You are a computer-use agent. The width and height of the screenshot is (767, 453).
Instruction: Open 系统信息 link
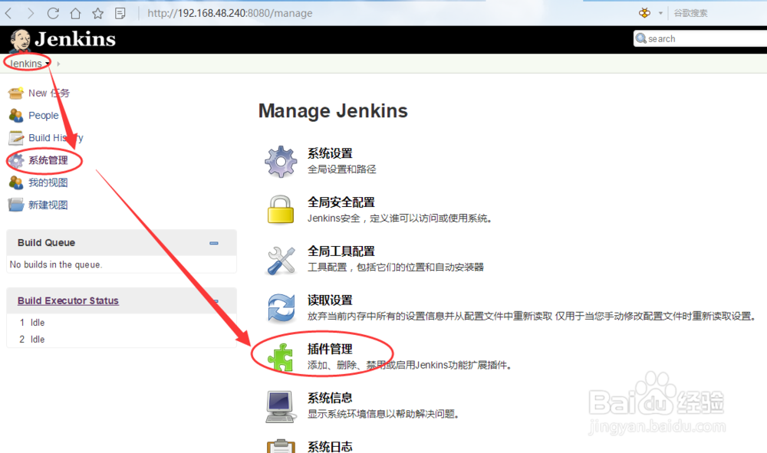click(330, 398)
